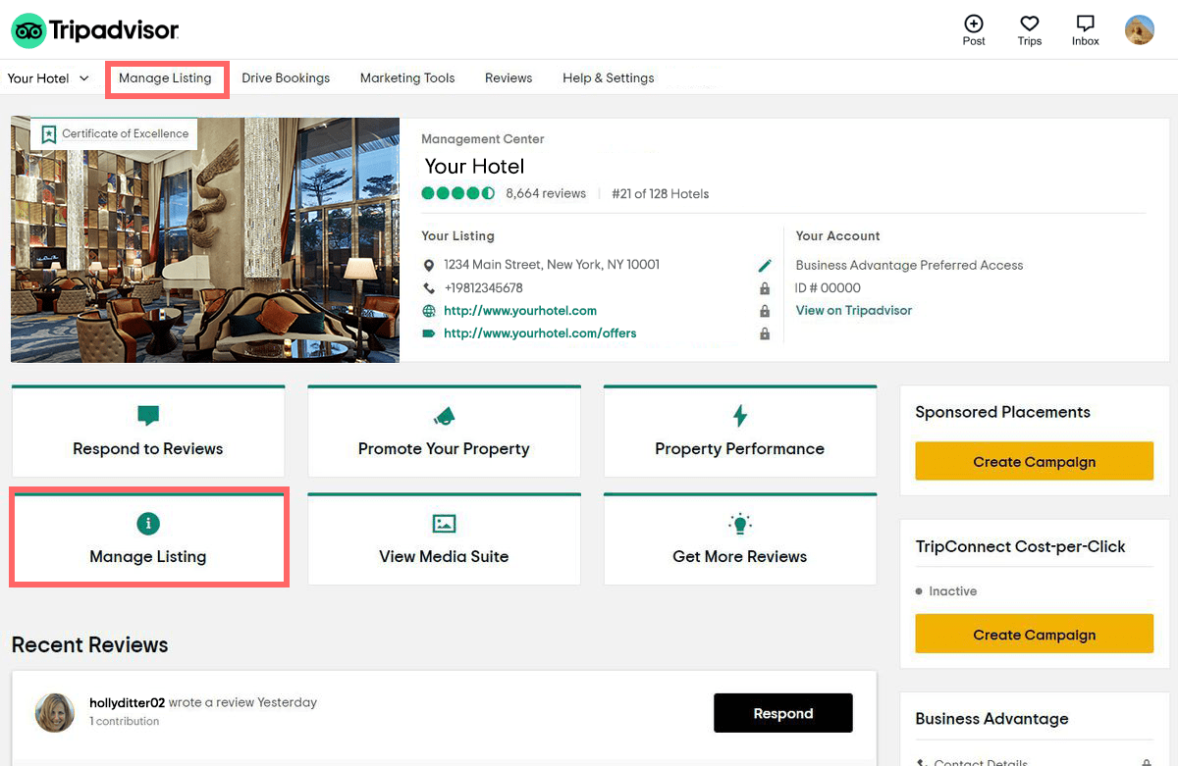The image size is (1178, 766).
Task: Click View on Tripadvisor link
Action: pos(854,311)
